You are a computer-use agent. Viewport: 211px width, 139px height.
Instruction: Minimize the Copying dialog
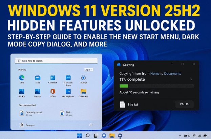click(x=172, y=64)
